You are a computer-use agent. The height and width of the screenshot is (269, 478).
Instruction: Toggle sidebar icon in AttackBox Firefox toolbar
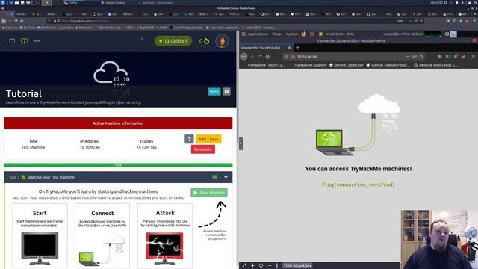pyautogui.click(x=447, y=57)
